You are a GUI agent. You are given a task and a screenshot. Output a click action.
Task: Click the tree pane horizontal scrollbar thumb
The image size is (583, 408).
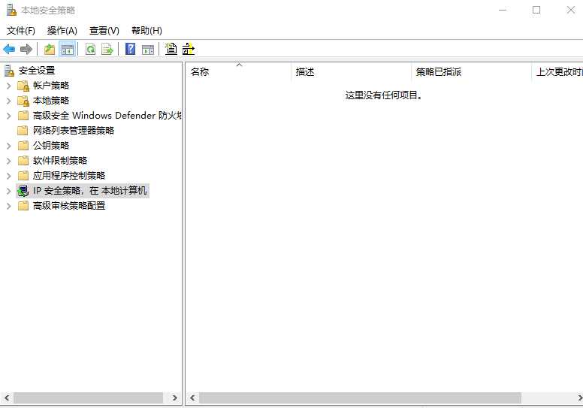pyautogui.click(x=89, y=398)
